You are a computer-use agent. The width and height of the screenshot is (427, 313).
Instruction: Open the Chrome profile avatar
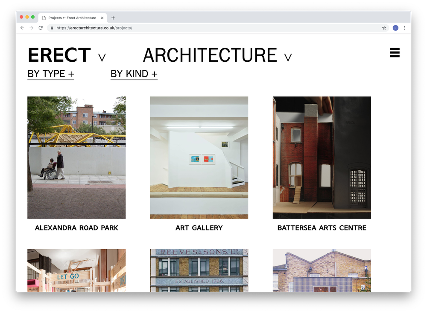pyautogui.click(x=395, y=28)
